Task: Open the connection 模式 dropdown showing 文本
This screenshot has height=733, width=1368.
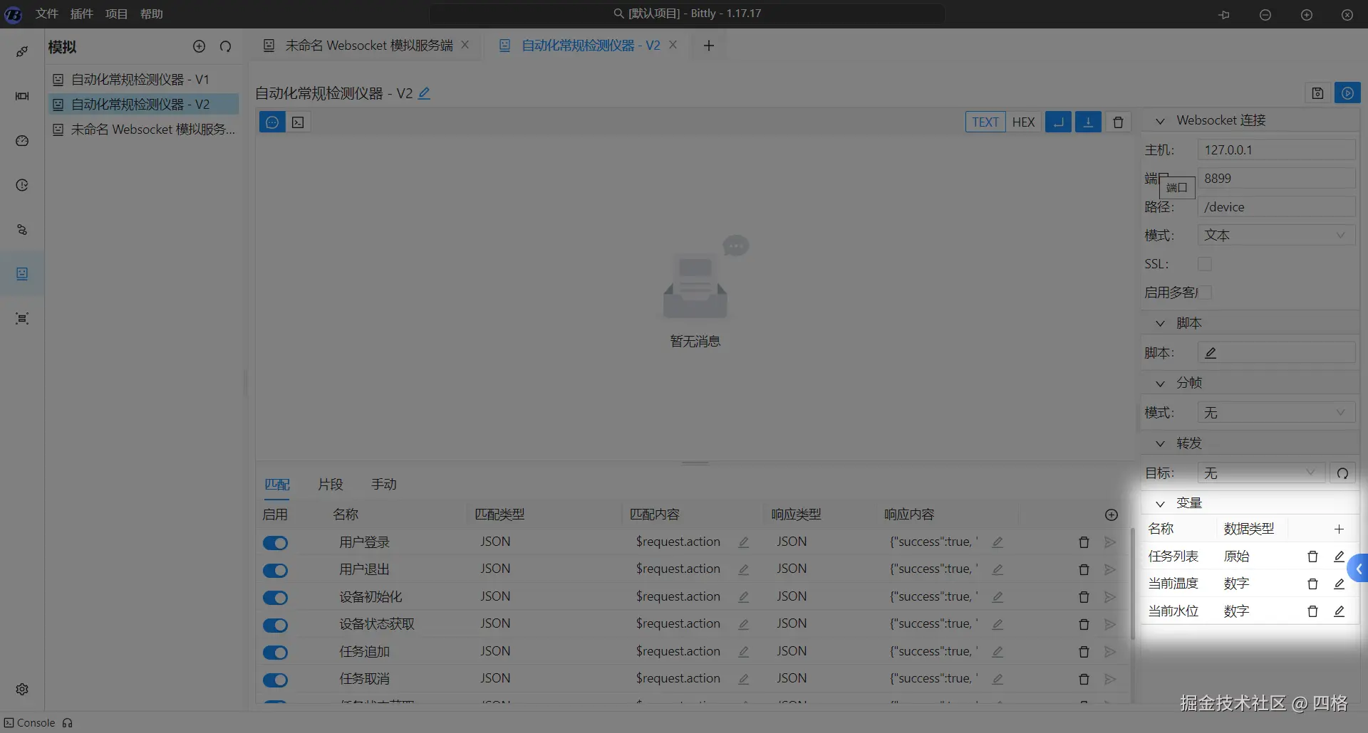Action: pyautogui.click(x=1276, y=236)
